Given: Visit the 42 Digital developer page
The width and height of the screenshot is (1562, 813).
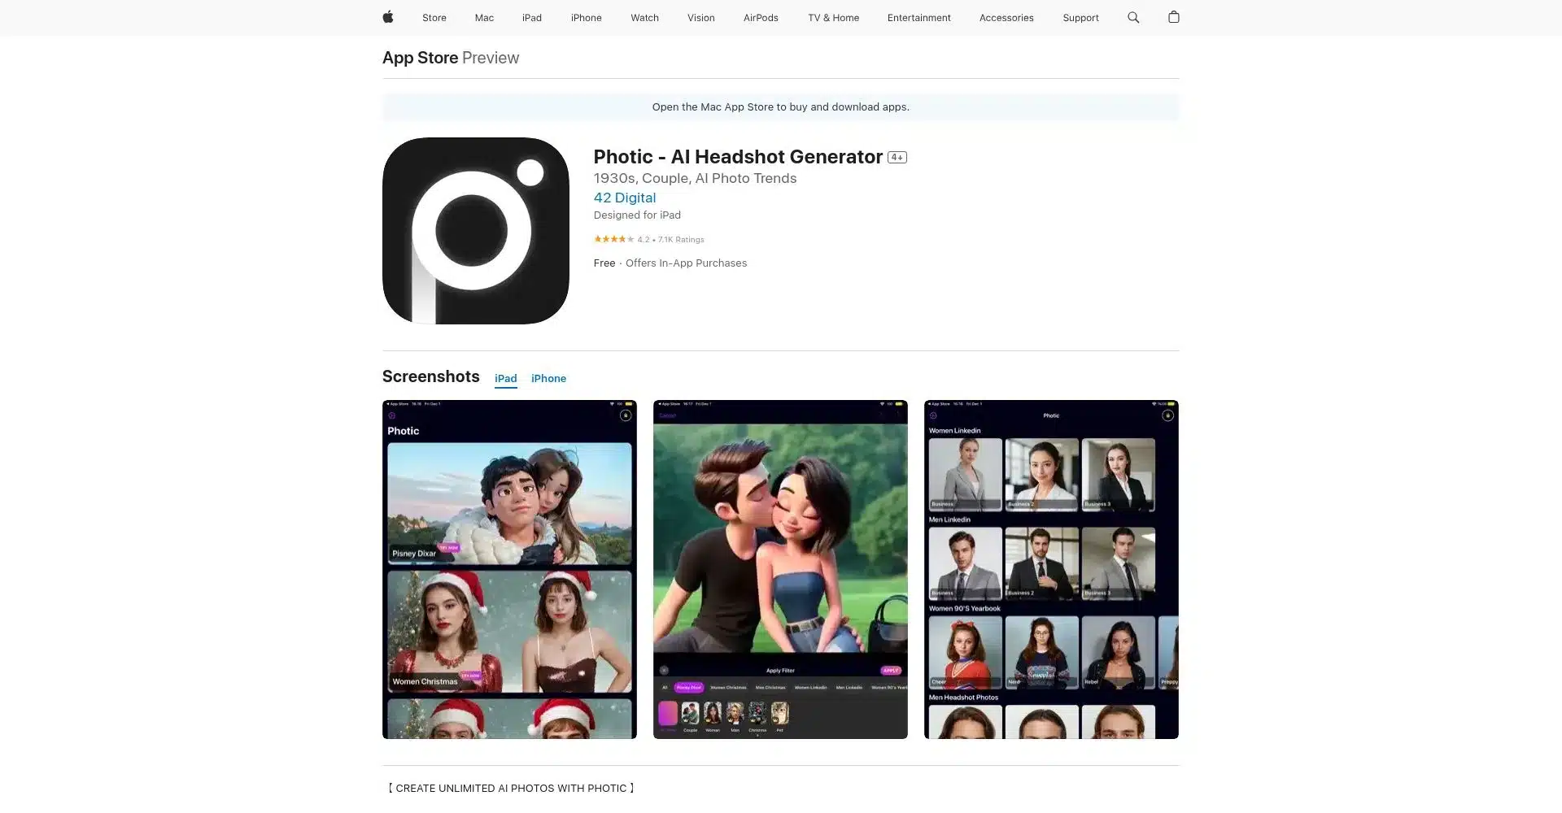Looking at the screenshot, I should (624, 198).
